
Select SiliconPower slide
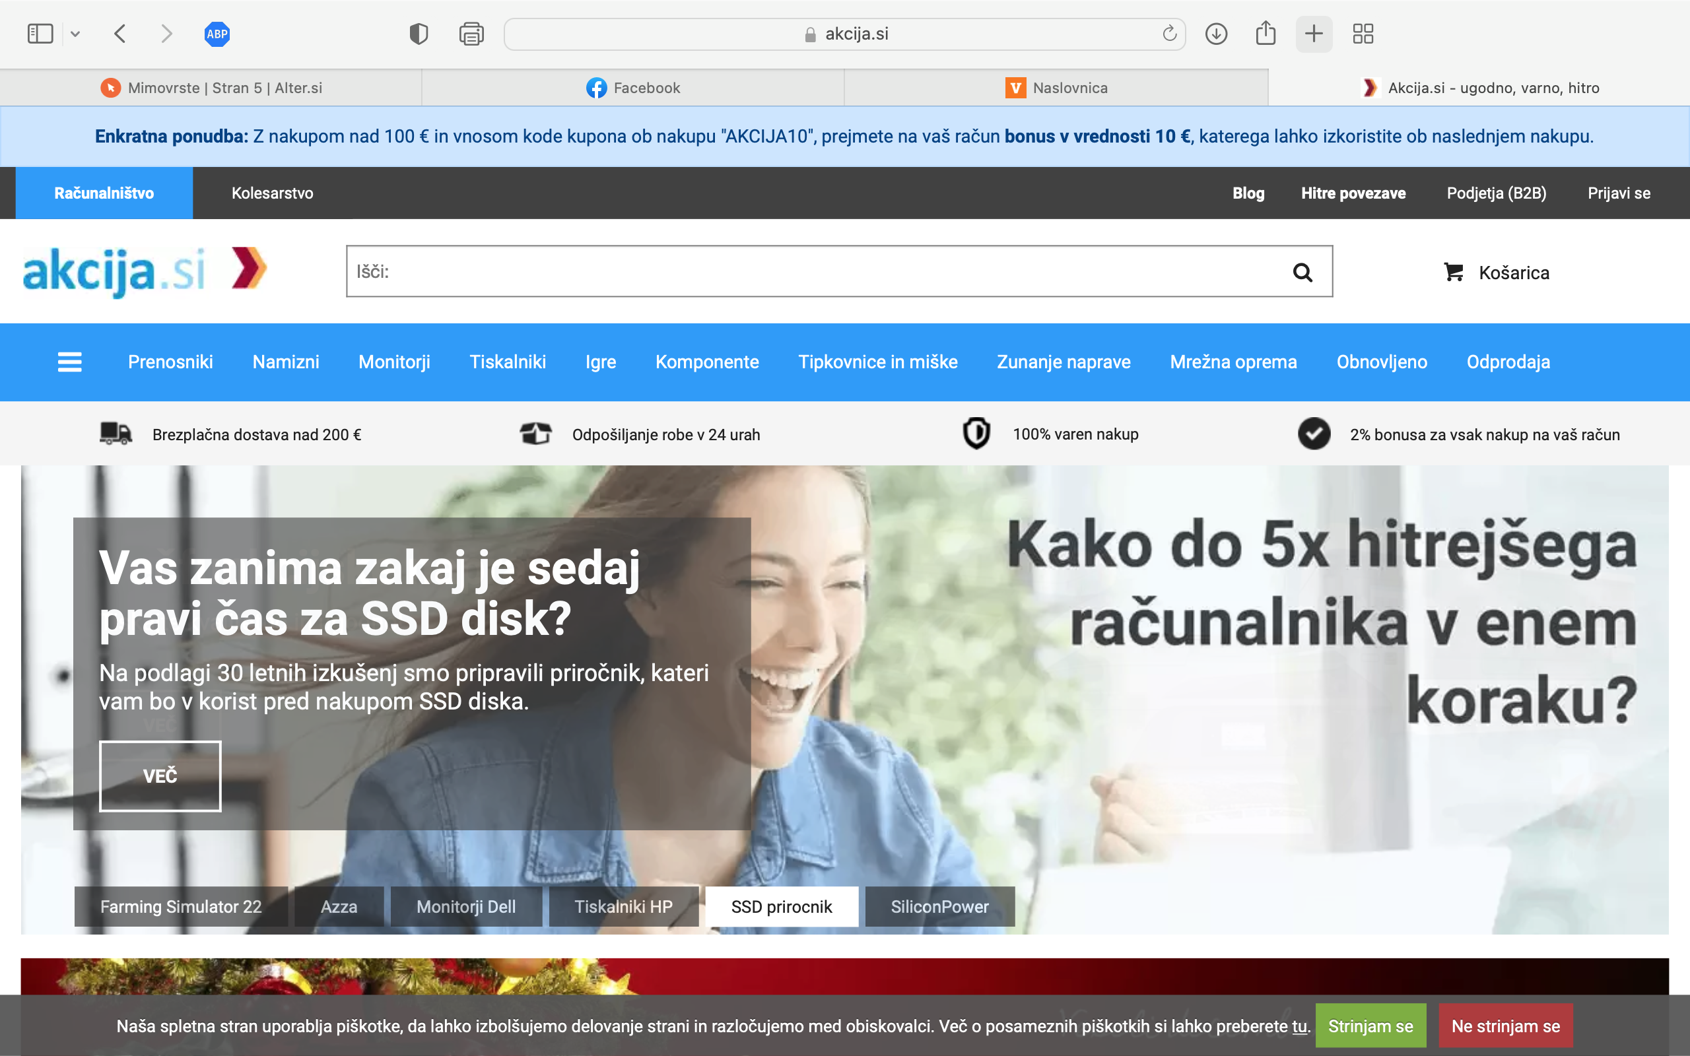[x=939, y=907]
